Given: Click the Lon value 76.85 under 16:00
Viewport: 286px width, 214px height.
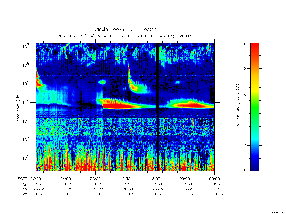Looking at the screenshot, I should point(158,189).
